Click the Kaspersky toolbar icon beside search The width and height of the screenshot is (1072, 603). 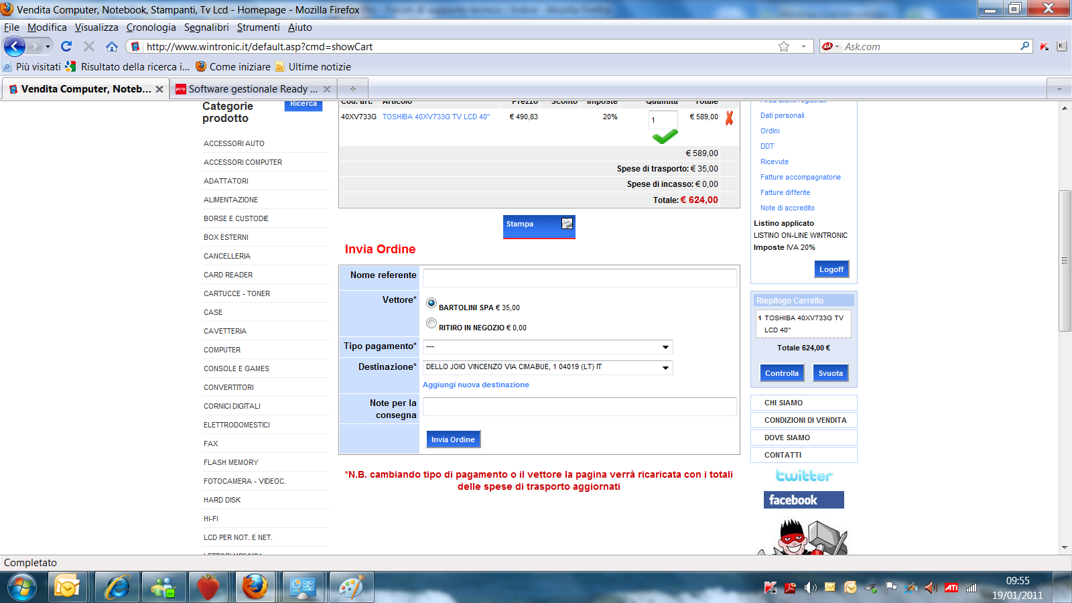point(1045,46)
